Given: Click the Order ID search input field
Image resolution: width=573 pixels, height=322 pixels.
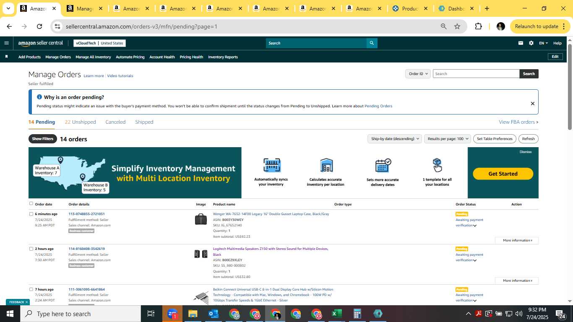Looking at the screenshot, I should 476,74.
